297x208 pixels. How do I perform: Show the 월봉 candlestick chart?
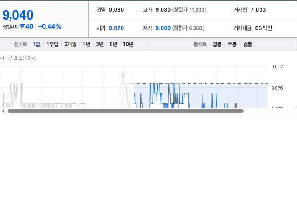(x=247, y=44)
